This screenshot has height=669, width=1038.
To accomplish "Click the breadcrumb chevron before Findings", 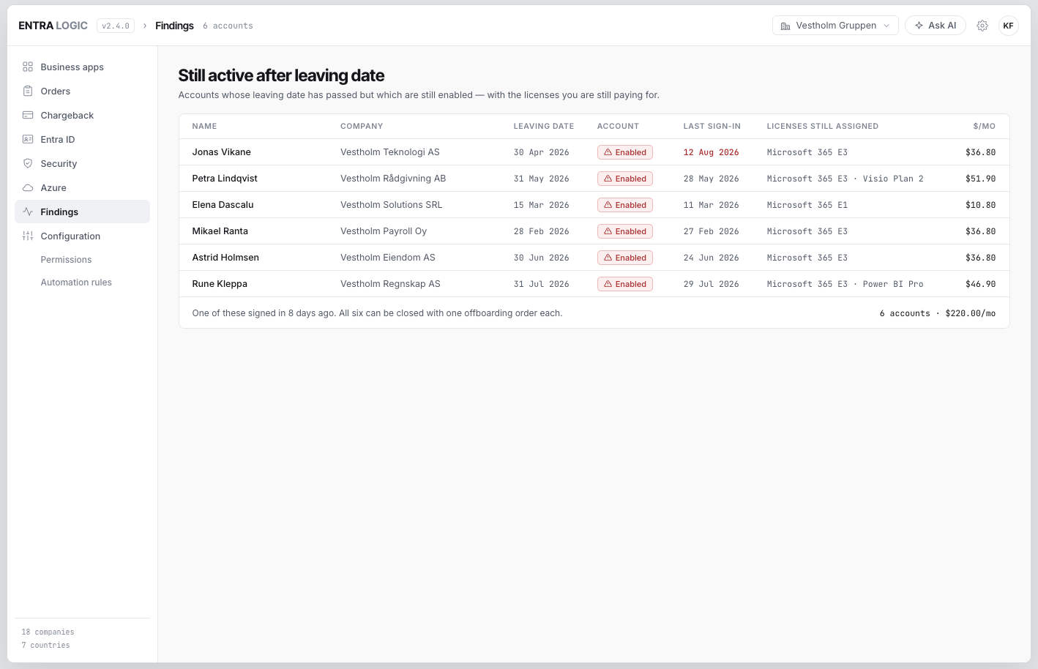I will [145, 26].
